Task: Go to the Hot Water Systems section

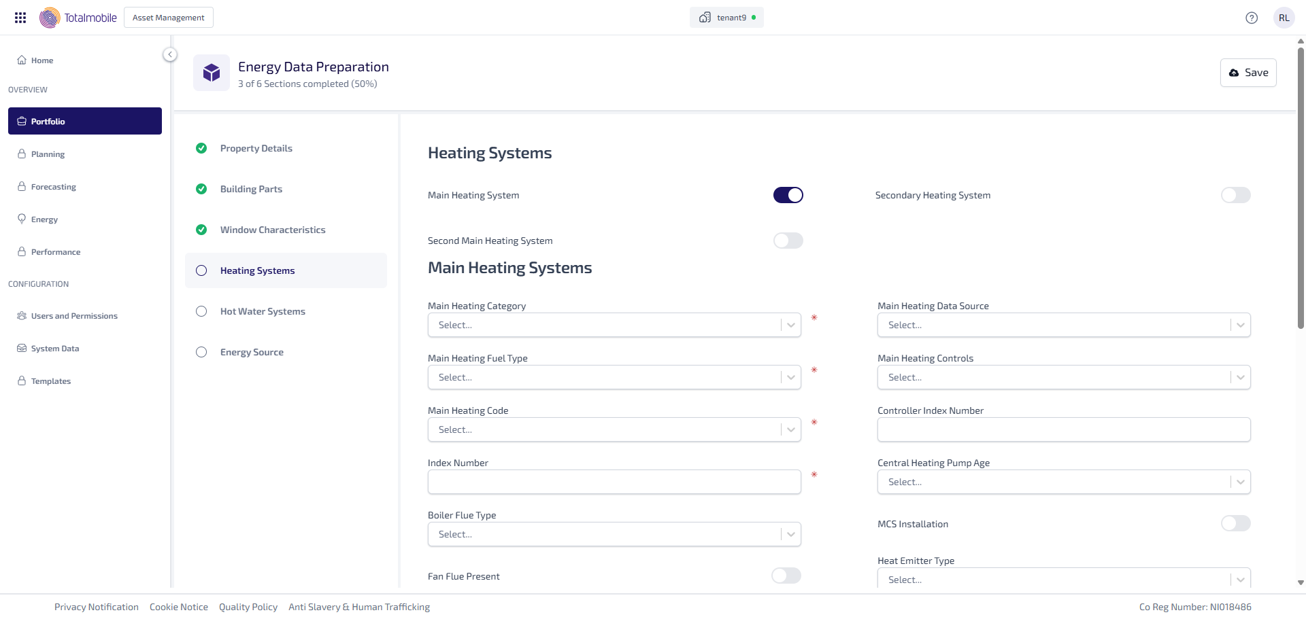Action: (x=263, y=311)
